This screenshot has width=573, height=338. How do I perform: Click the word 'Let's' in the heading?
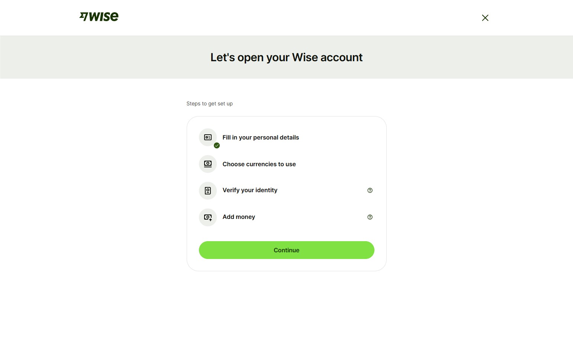[222, 58]
